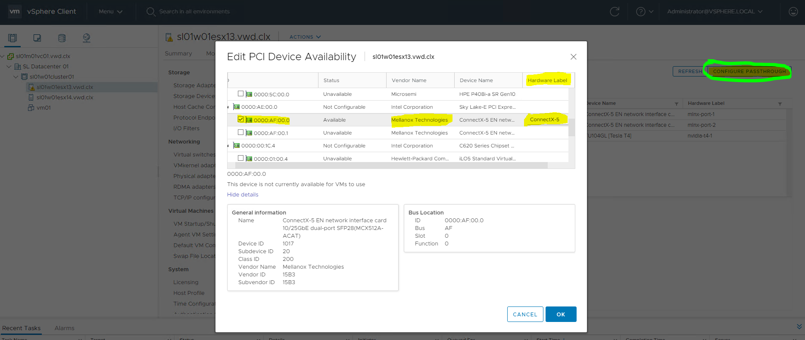Open the VMs and Templates view icon
This screenshot has width=805, height=340.
tap(37, 38)
